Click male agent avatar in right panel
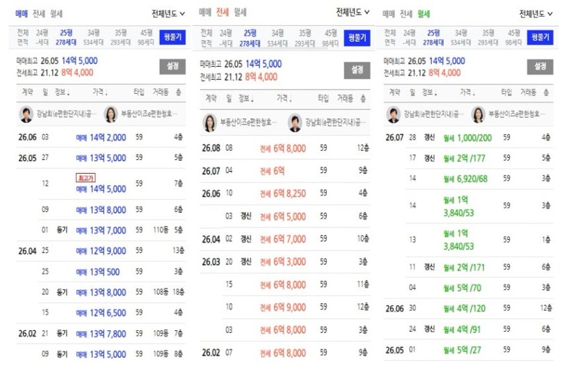 (x=394, y=115)
